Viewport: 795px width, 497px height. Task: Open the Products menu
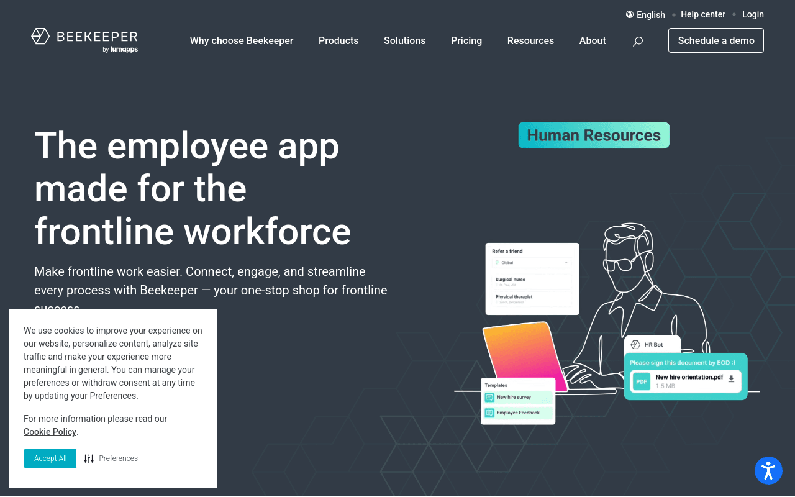click(x=338, y=40)
